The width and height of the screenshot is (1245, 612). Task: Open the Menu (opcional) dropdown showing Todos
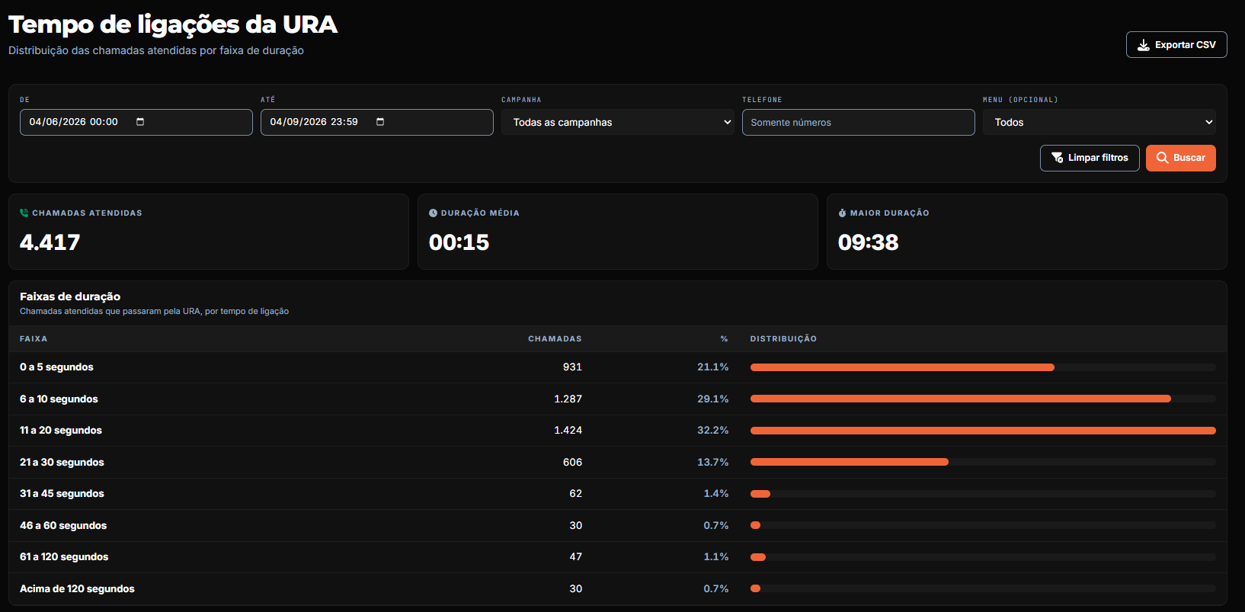(x=1099, y=122)
